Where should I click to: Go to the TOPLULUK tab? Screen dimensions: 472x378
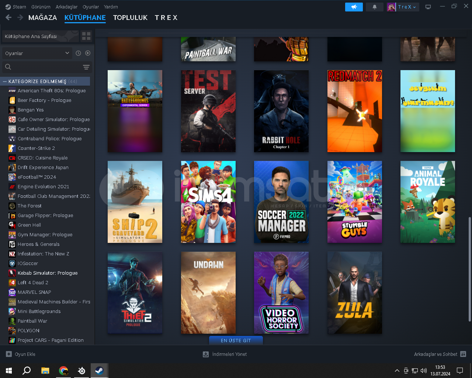pos(130,17)
